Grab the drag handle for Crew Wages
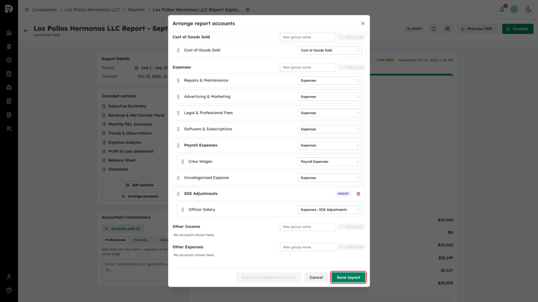This screenshot has height=302, width=538. [x=182, y=161]
